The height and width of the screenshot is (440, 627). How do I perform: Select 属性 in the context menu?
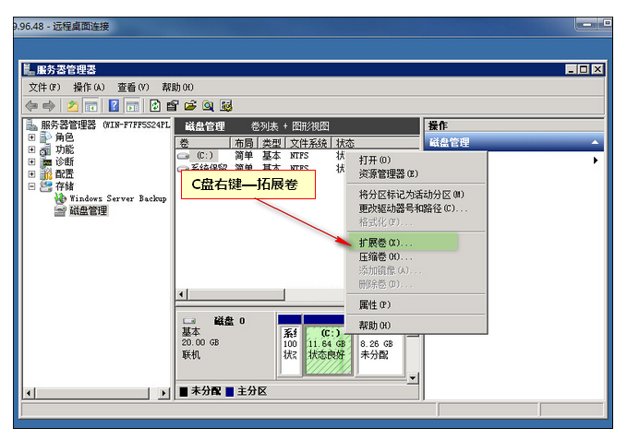[374, 304]
